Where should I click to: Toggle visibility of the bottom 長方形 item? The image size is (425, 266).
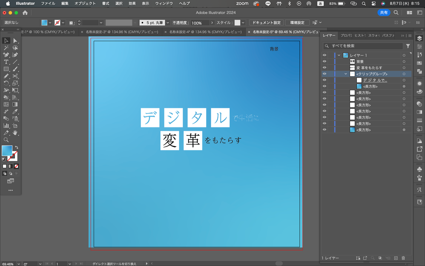point(324,130)
